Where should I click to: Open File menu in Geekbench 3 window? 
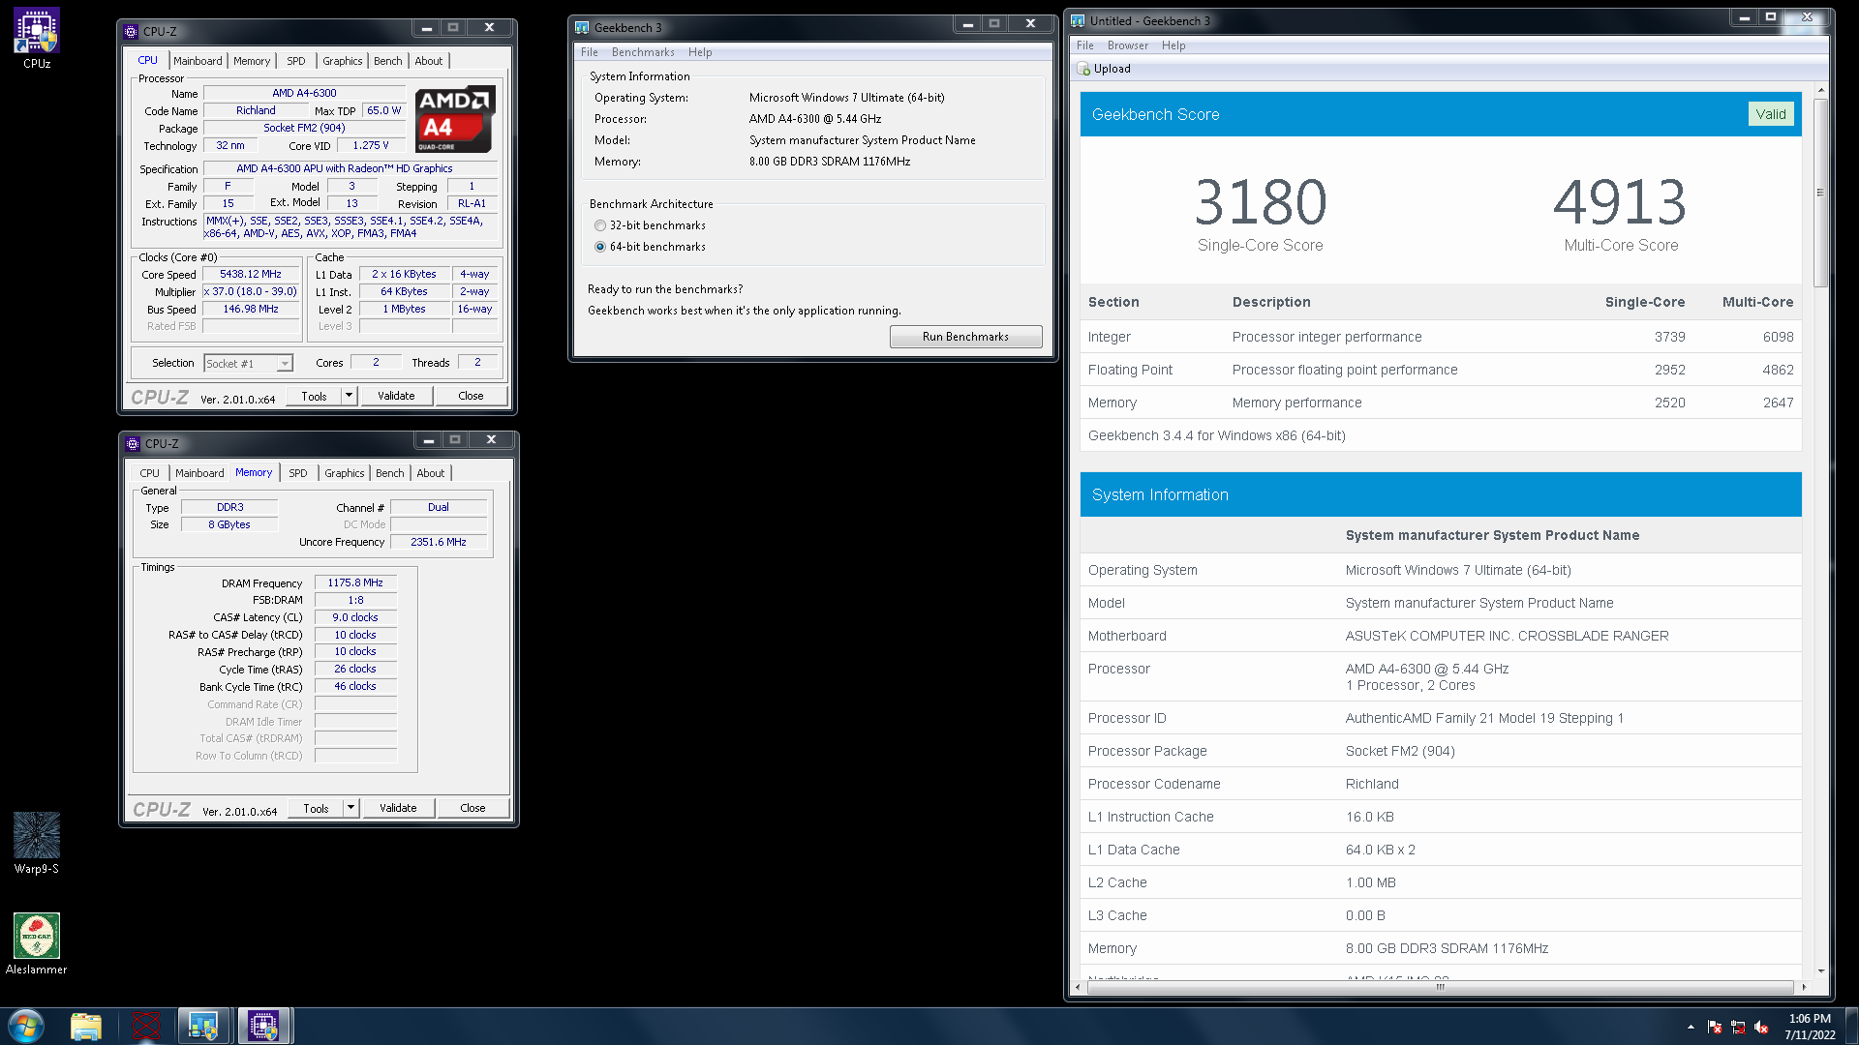pyautogui.click(x=590, y=52)
